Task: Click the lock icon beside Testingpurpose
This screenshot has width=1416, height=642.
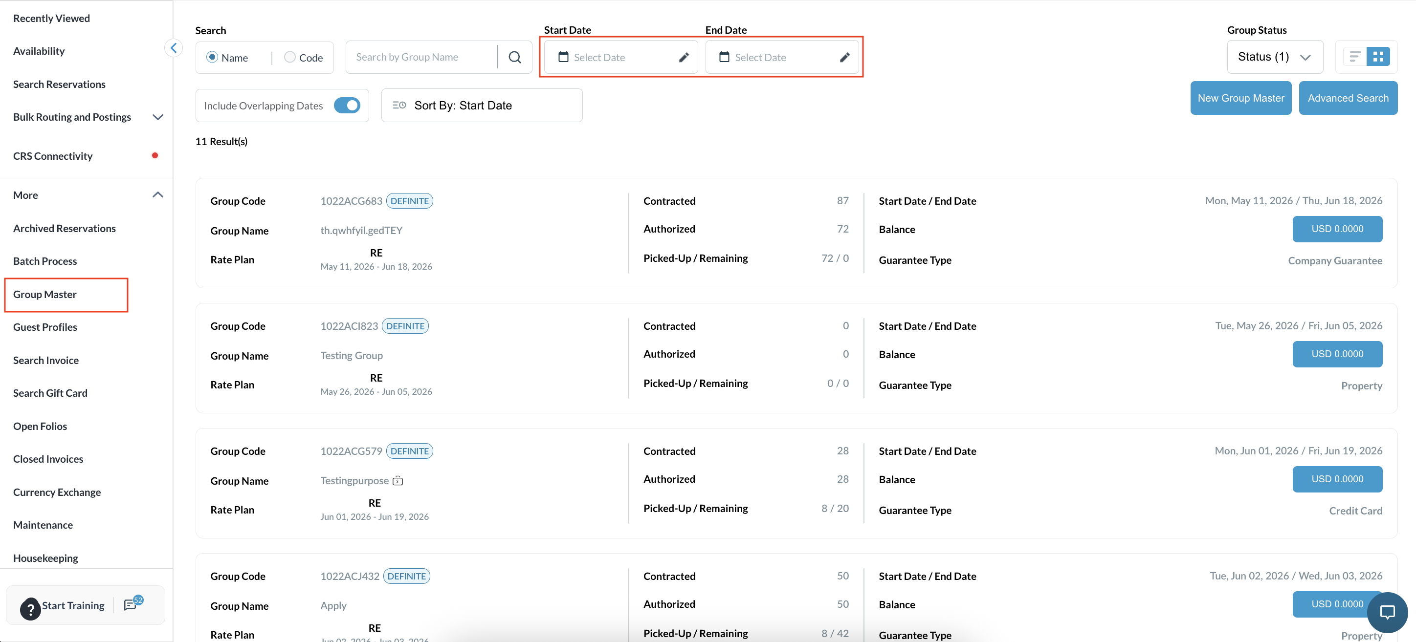Action: (x=398, y=481)
